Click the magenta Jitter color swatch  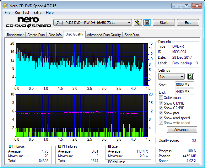tap(110, 146)
